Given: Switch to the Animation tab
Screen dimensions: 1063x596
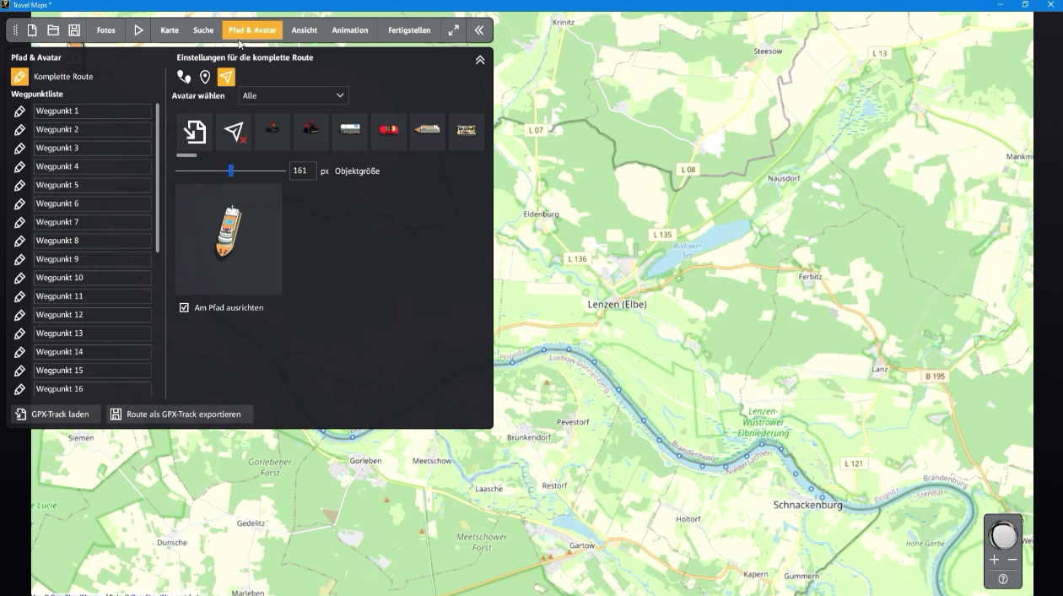Looking at the screenshot, I should [x=349, y=30].
